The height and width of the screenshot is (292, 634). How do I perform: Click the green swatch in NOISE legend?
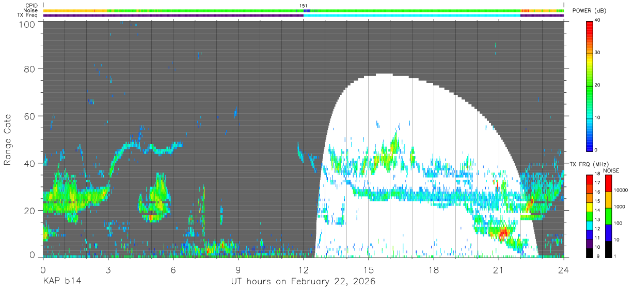(609, 216)
